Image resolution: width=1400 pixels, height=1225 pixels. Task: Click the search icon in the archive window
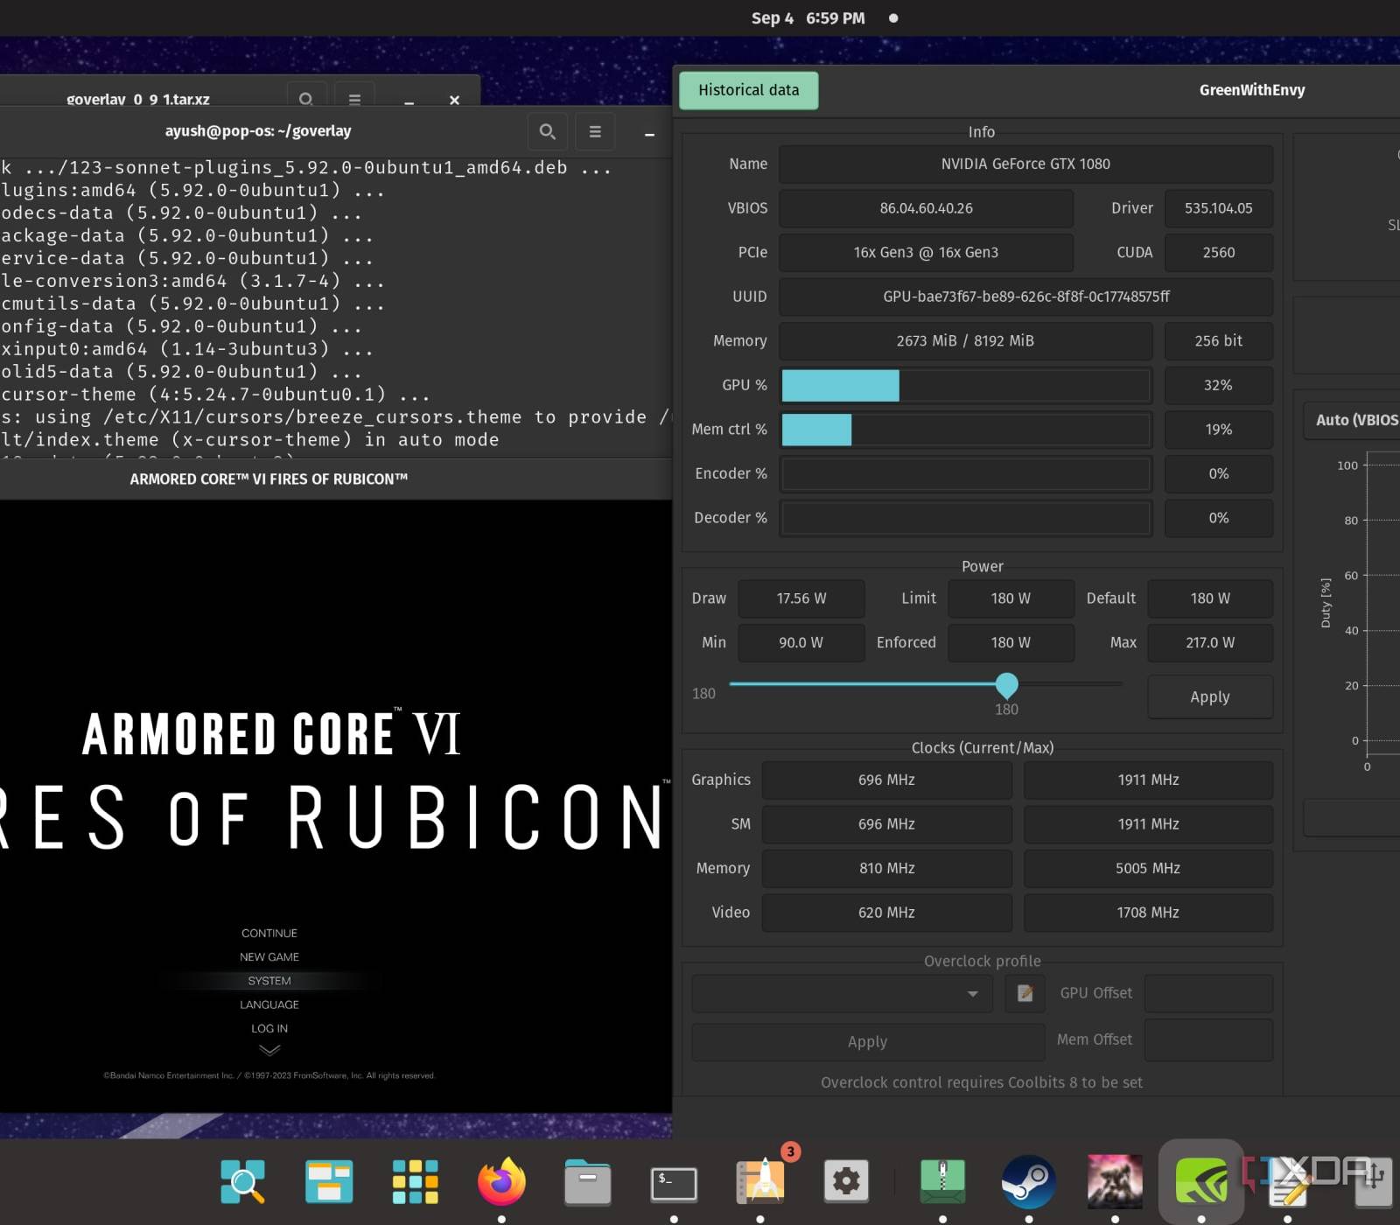click(306, 99)
